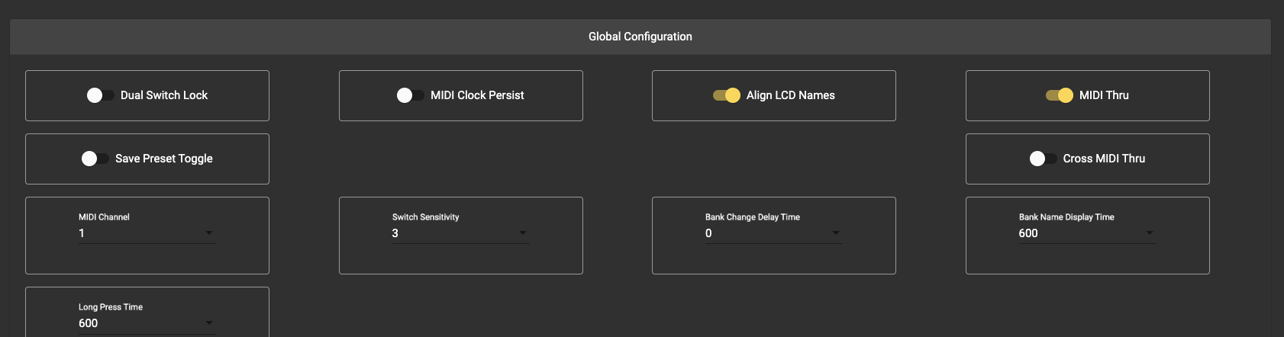Turn on the MIDI Clock Persist switch
The image size is (1284, 337).
coord(411,95)
